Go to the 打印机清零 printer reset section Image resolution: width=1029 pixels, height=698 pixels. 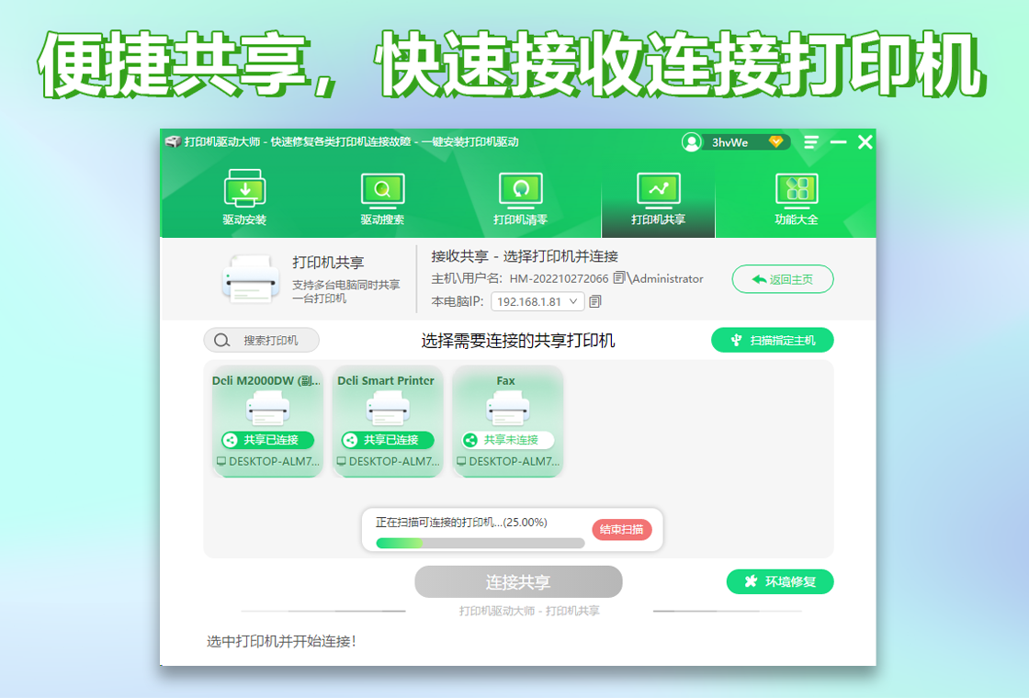[520, 198]
